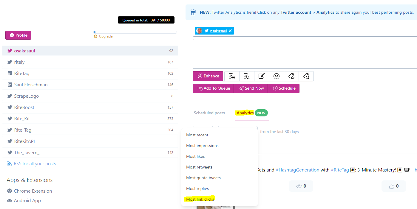Click the edit-with-brush icon in composer toolbar
This screenshot has height=209, width=417.
[262, 76]
